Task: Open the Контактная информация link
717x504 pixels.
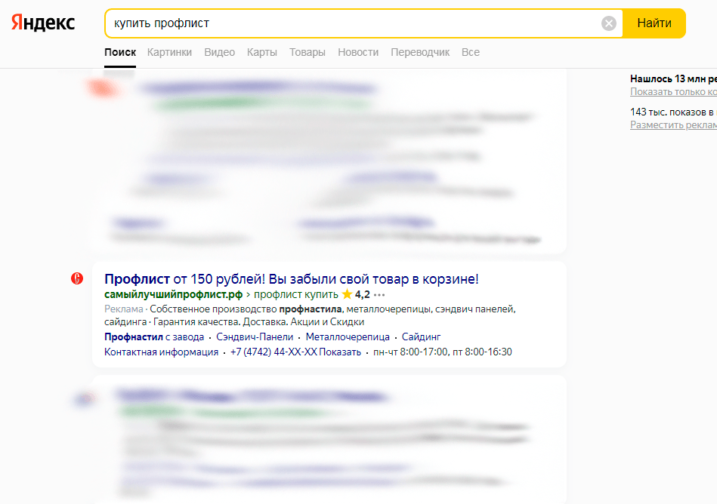Action: 162,352
